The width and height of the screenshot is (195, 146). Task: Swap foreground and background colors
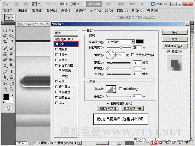[12, 95]
